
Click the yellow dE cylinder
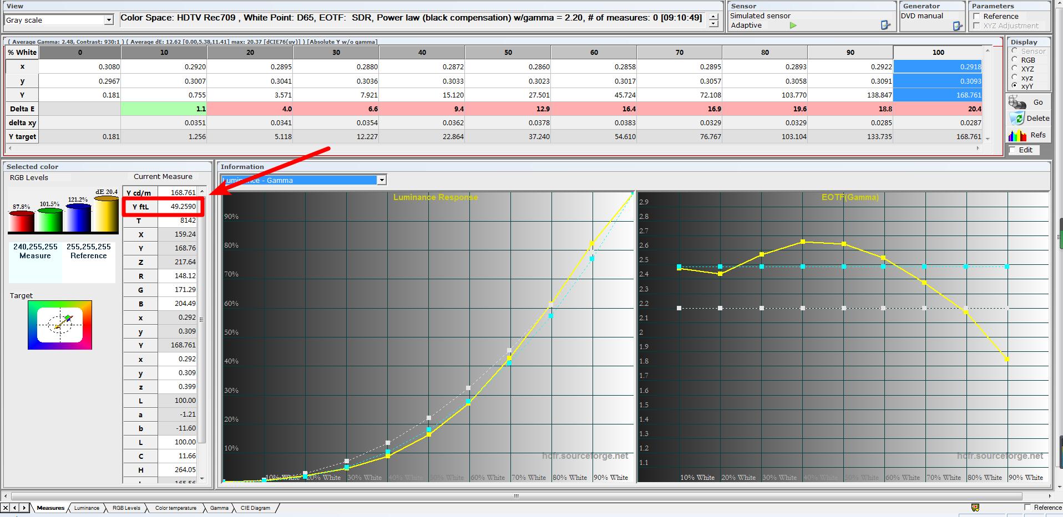pyautogui.click(x=106, y=214)
